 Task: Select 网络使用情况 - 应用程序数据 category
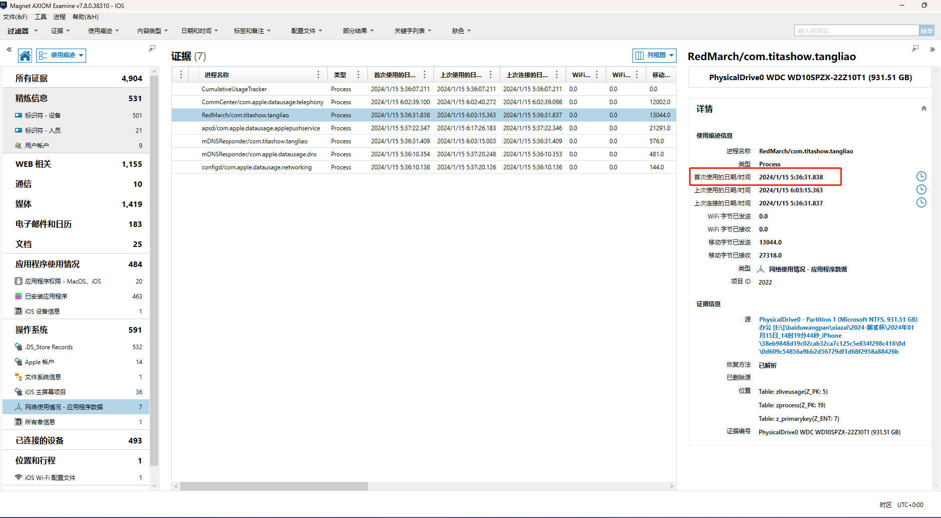click(x=76, y=407)
